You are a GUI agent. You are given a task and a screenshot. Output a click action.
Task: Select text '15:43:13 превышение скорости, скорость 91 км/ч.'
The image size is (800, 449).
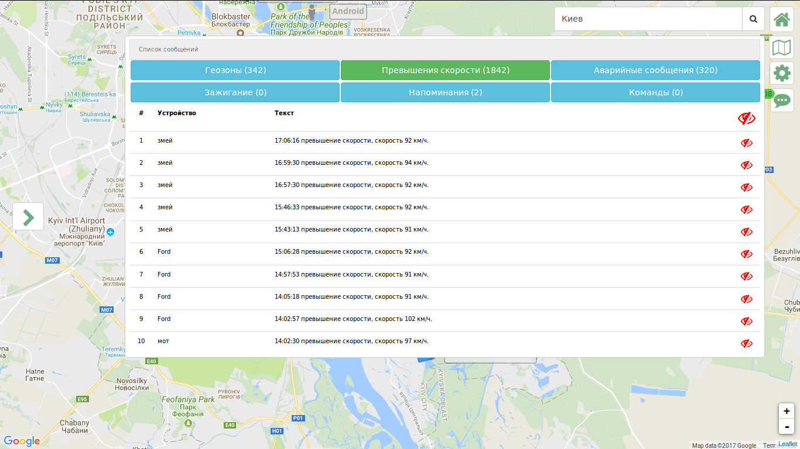tap(351, 229)
